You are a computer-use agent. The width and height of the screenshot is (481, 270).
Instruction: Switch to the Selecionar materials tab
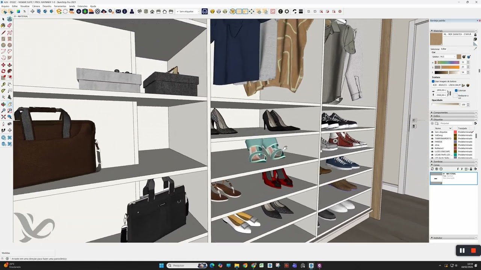[435, 49]
